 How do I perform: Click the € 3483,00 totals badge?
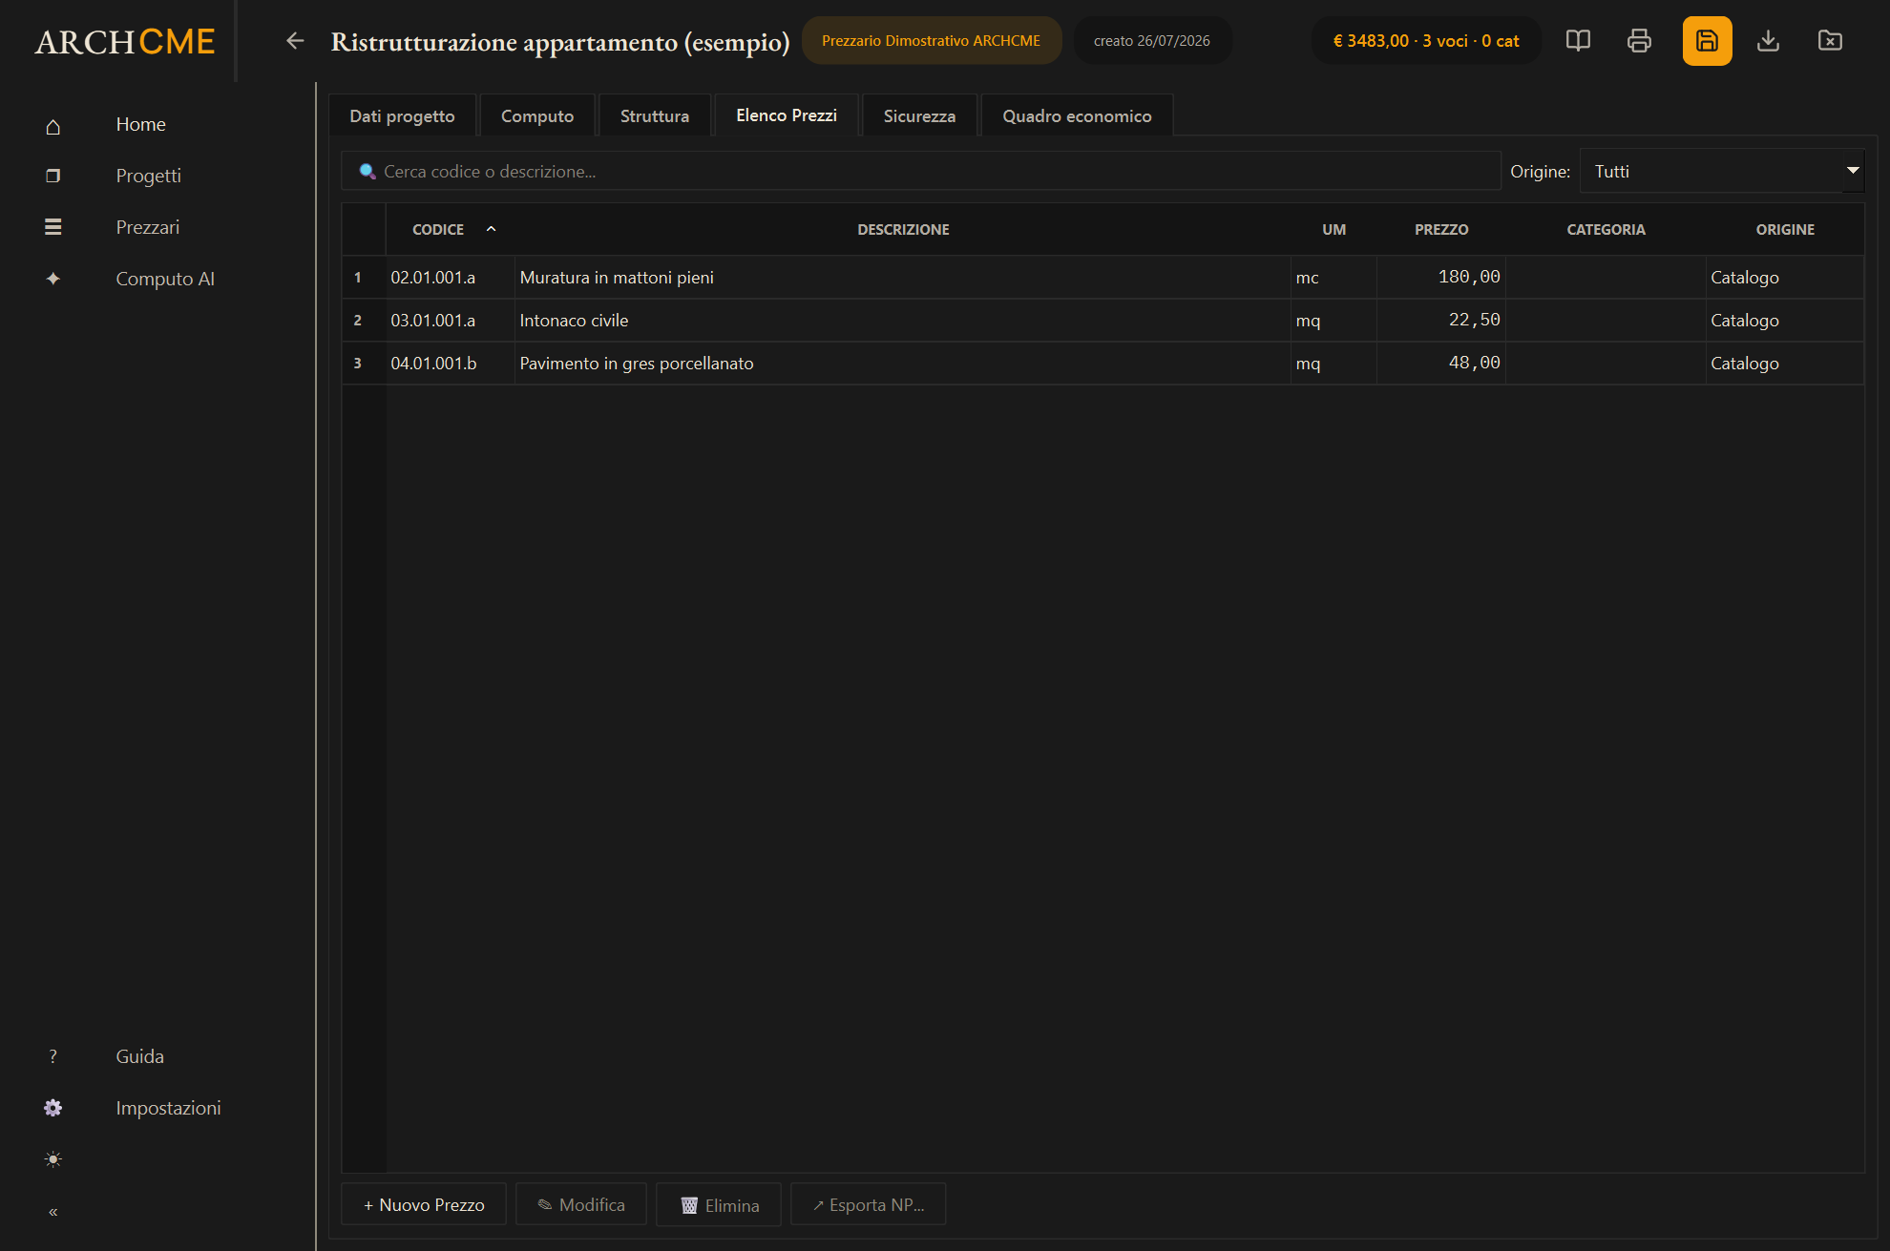click(x=1426, y=41)
